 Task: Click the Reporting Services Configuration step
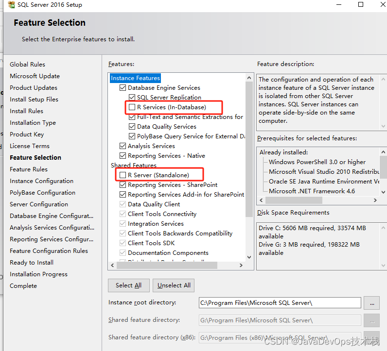52,239
